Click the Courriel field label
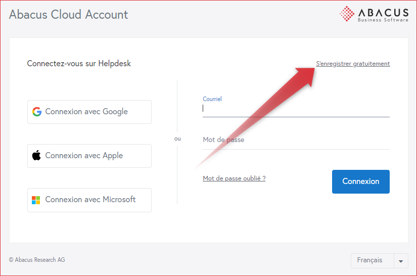This screenshot has width=417, height=276. pos(212,99)
